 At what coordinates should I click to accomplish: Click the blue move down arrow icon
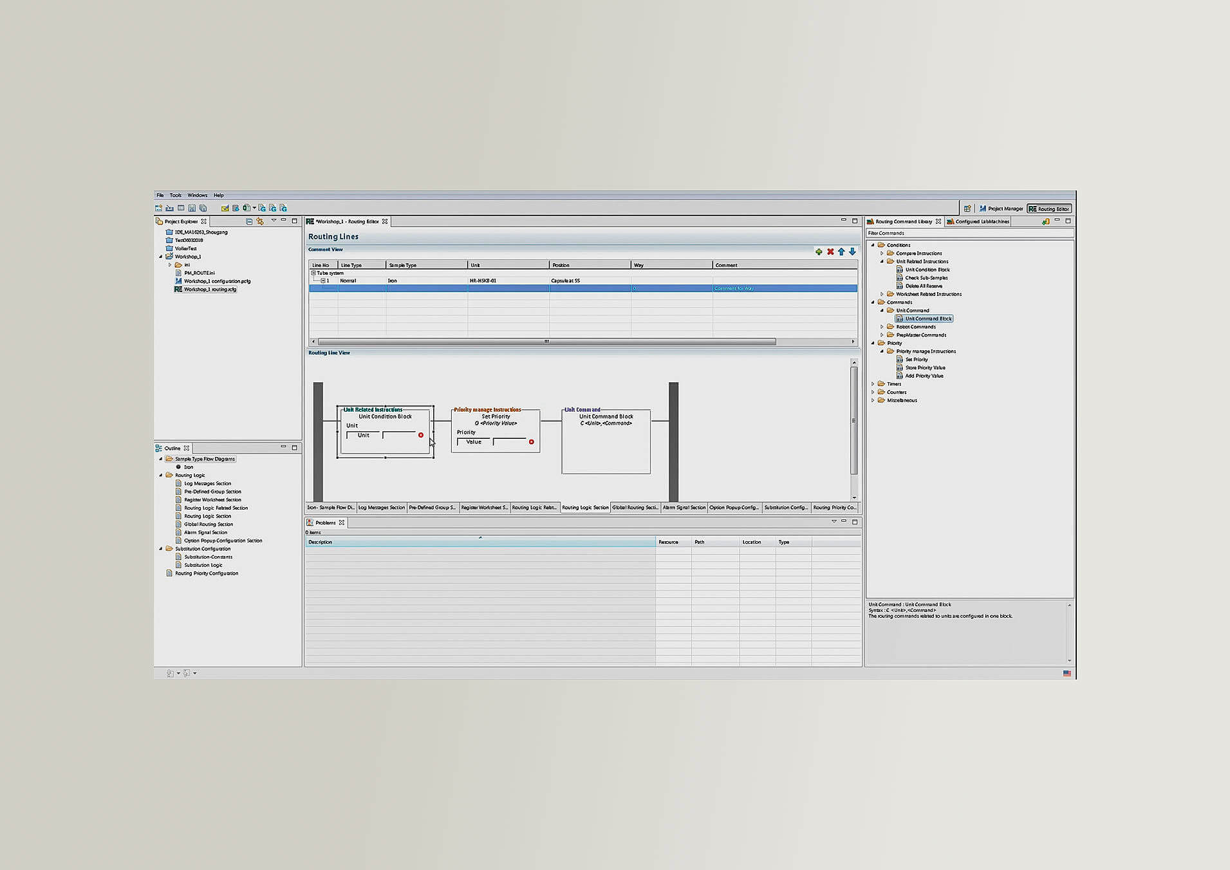pyautogui.click(x=852, y=252)
